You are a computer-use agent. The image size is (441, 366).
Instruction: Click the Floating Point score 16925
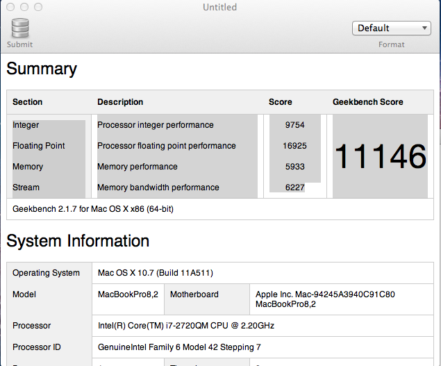click(294, 146)
